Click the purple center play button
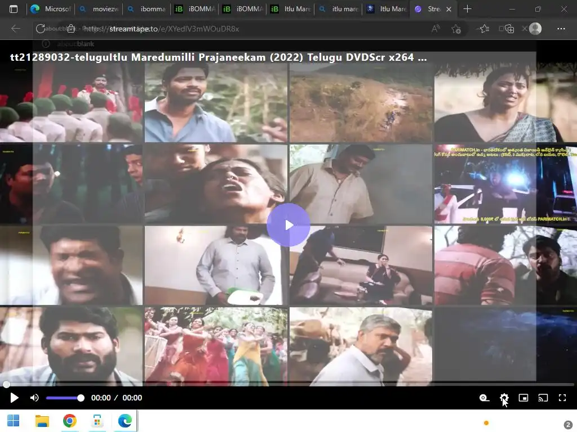577x432 pixels. pyautogui.click(x=288, y=225)
